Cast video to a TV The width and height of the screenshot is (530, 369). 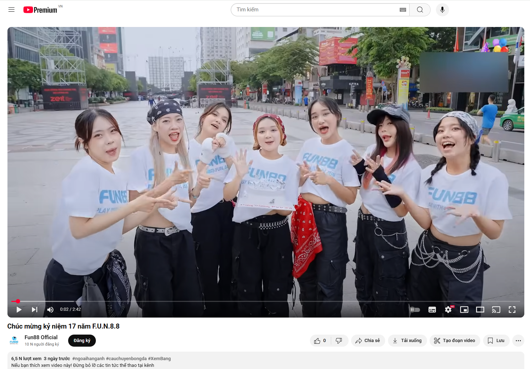pos(496,309)
